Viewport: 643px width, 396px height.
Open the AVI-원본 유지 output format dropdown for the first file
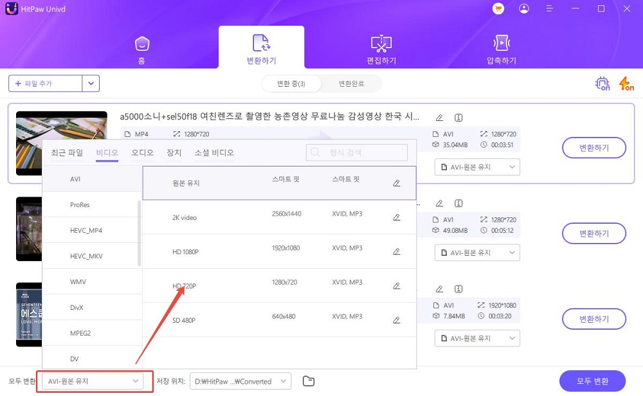coord(476,166)
